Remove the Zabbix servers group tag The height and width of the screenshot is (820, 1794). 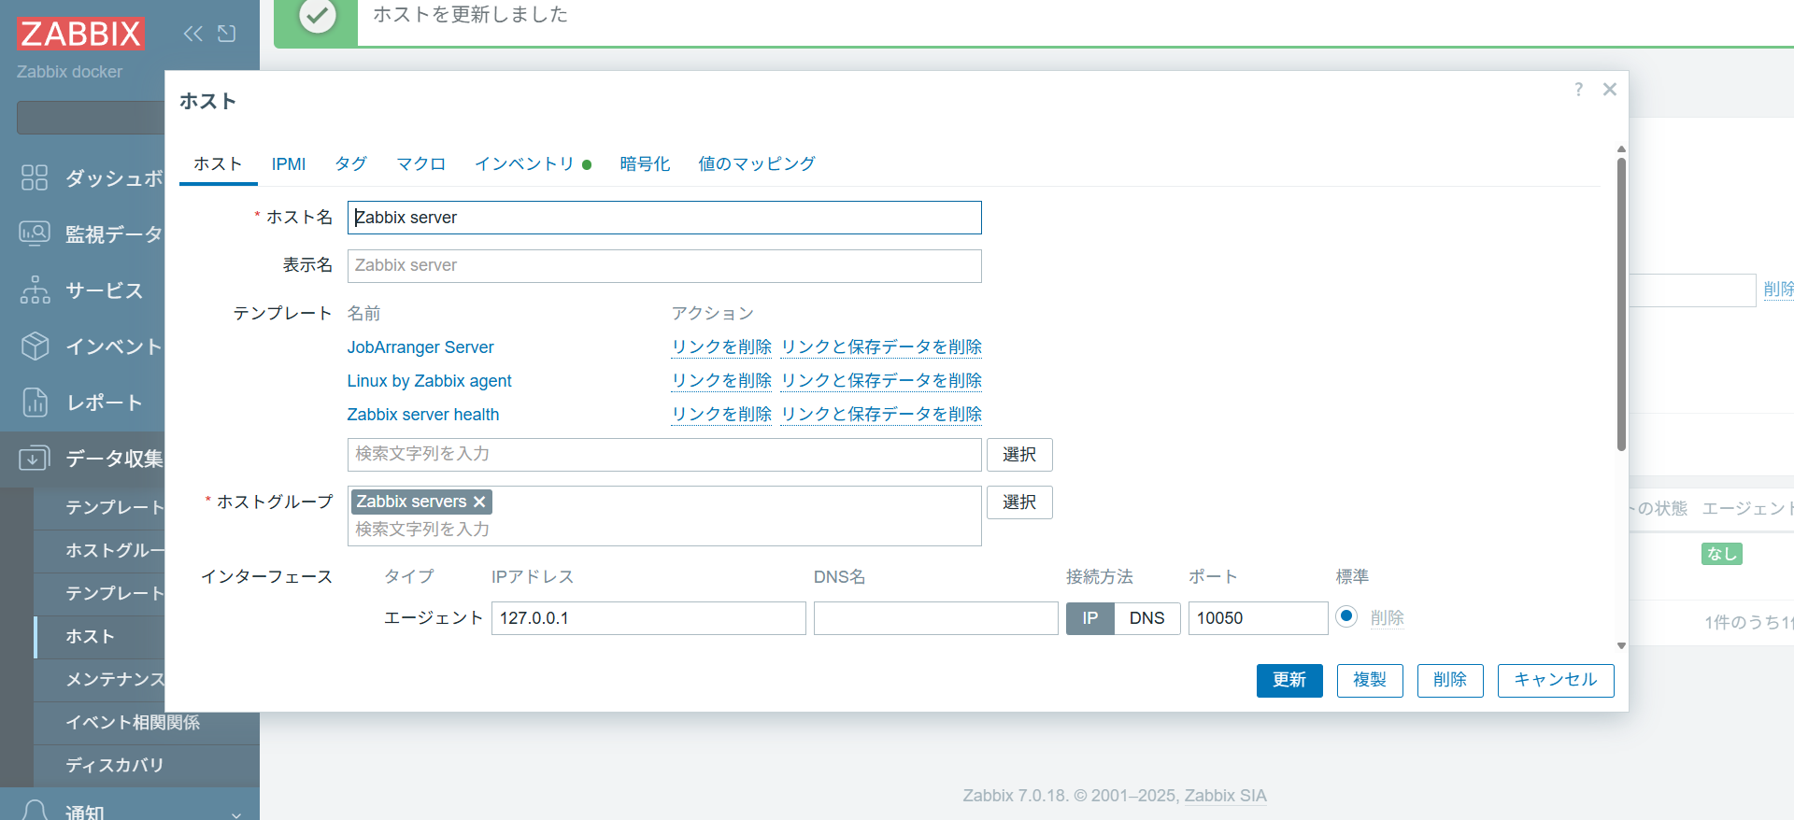pos(479,502)
